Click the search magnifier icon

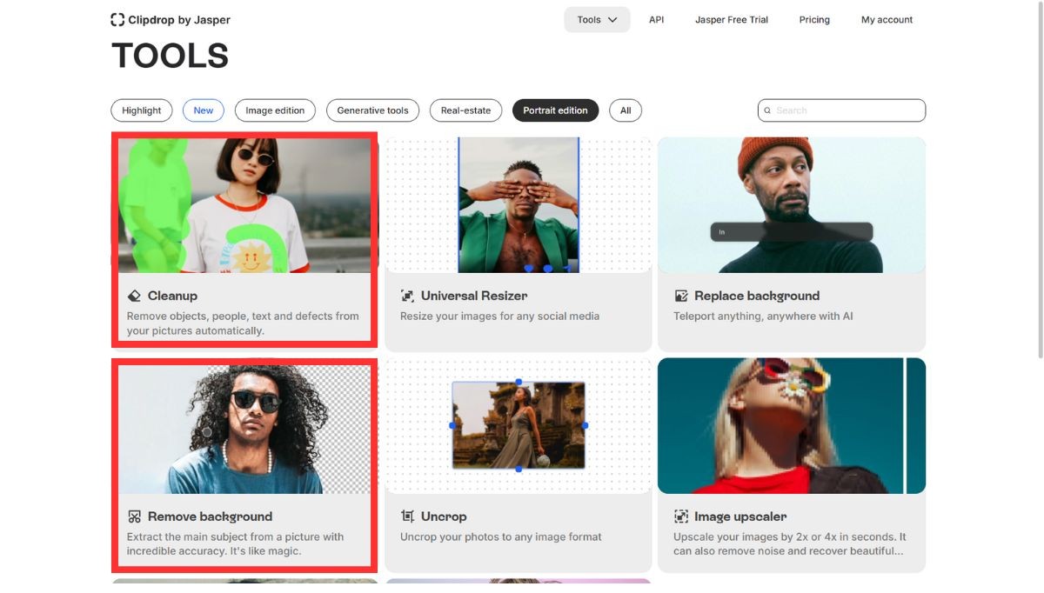click(767, 110)
